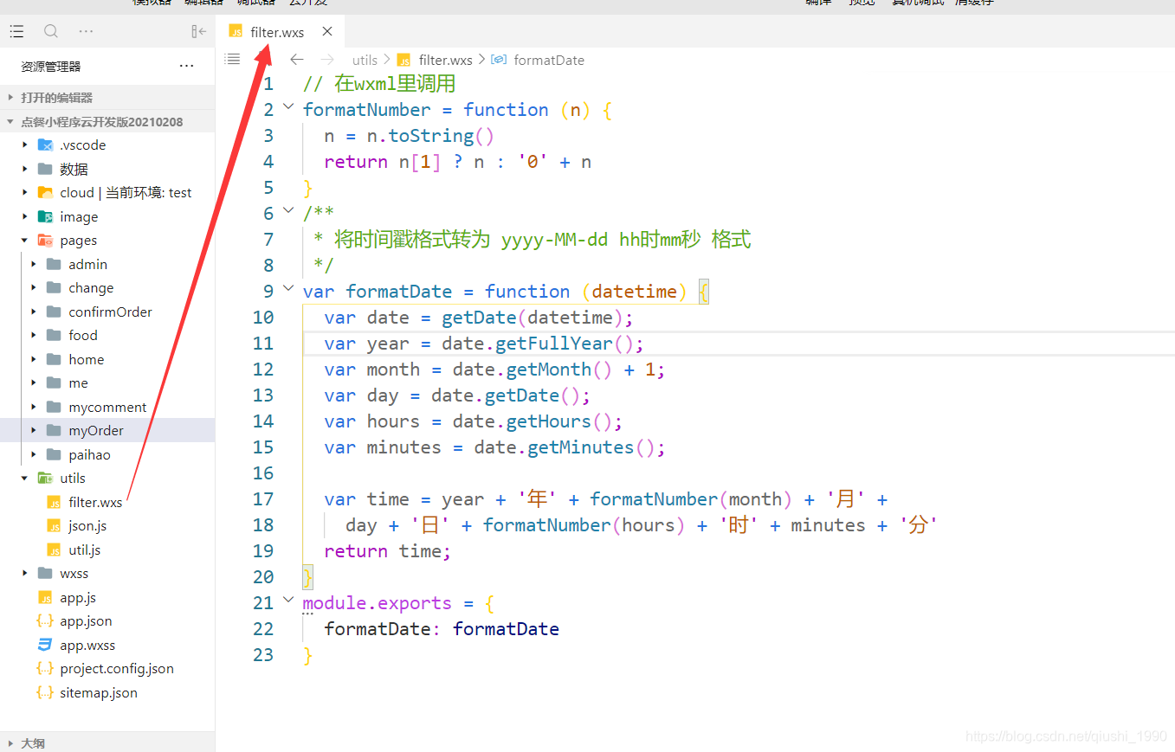Open the sidebar more options ellipsis
Screen dimensions: 1175x752
pyautogui.click(x=86, y=31)
